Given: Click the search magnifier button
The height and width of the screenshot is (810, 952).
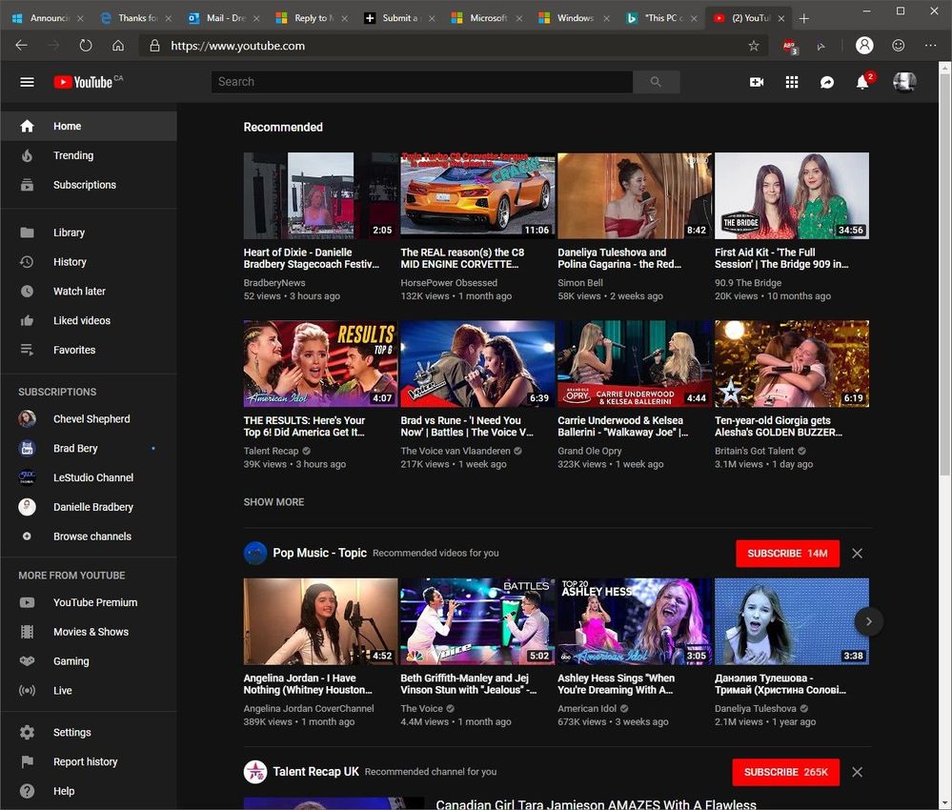Looking at the screenshot, I should (656, 82).
